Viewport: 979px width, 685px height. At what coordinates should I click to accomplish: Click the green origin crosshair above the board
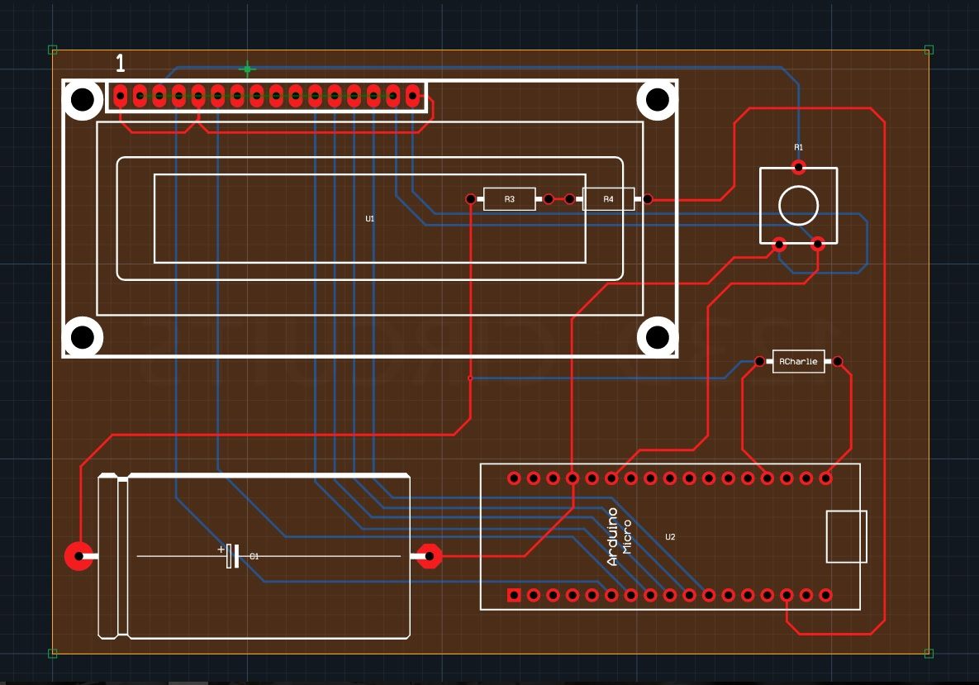[245, 69]
